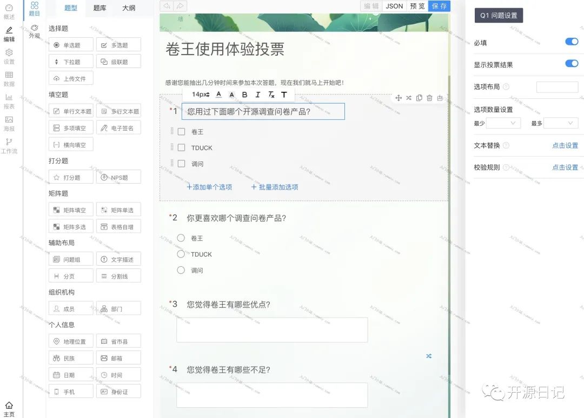Click help icon next to 校验规则
The width and height of the screenshot is (584, 418).
pyautogui.click(x=506, y=167)
